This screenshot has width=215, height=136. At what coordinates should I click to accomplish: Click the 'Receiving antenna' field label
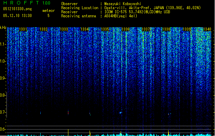[x=79, y=16]
